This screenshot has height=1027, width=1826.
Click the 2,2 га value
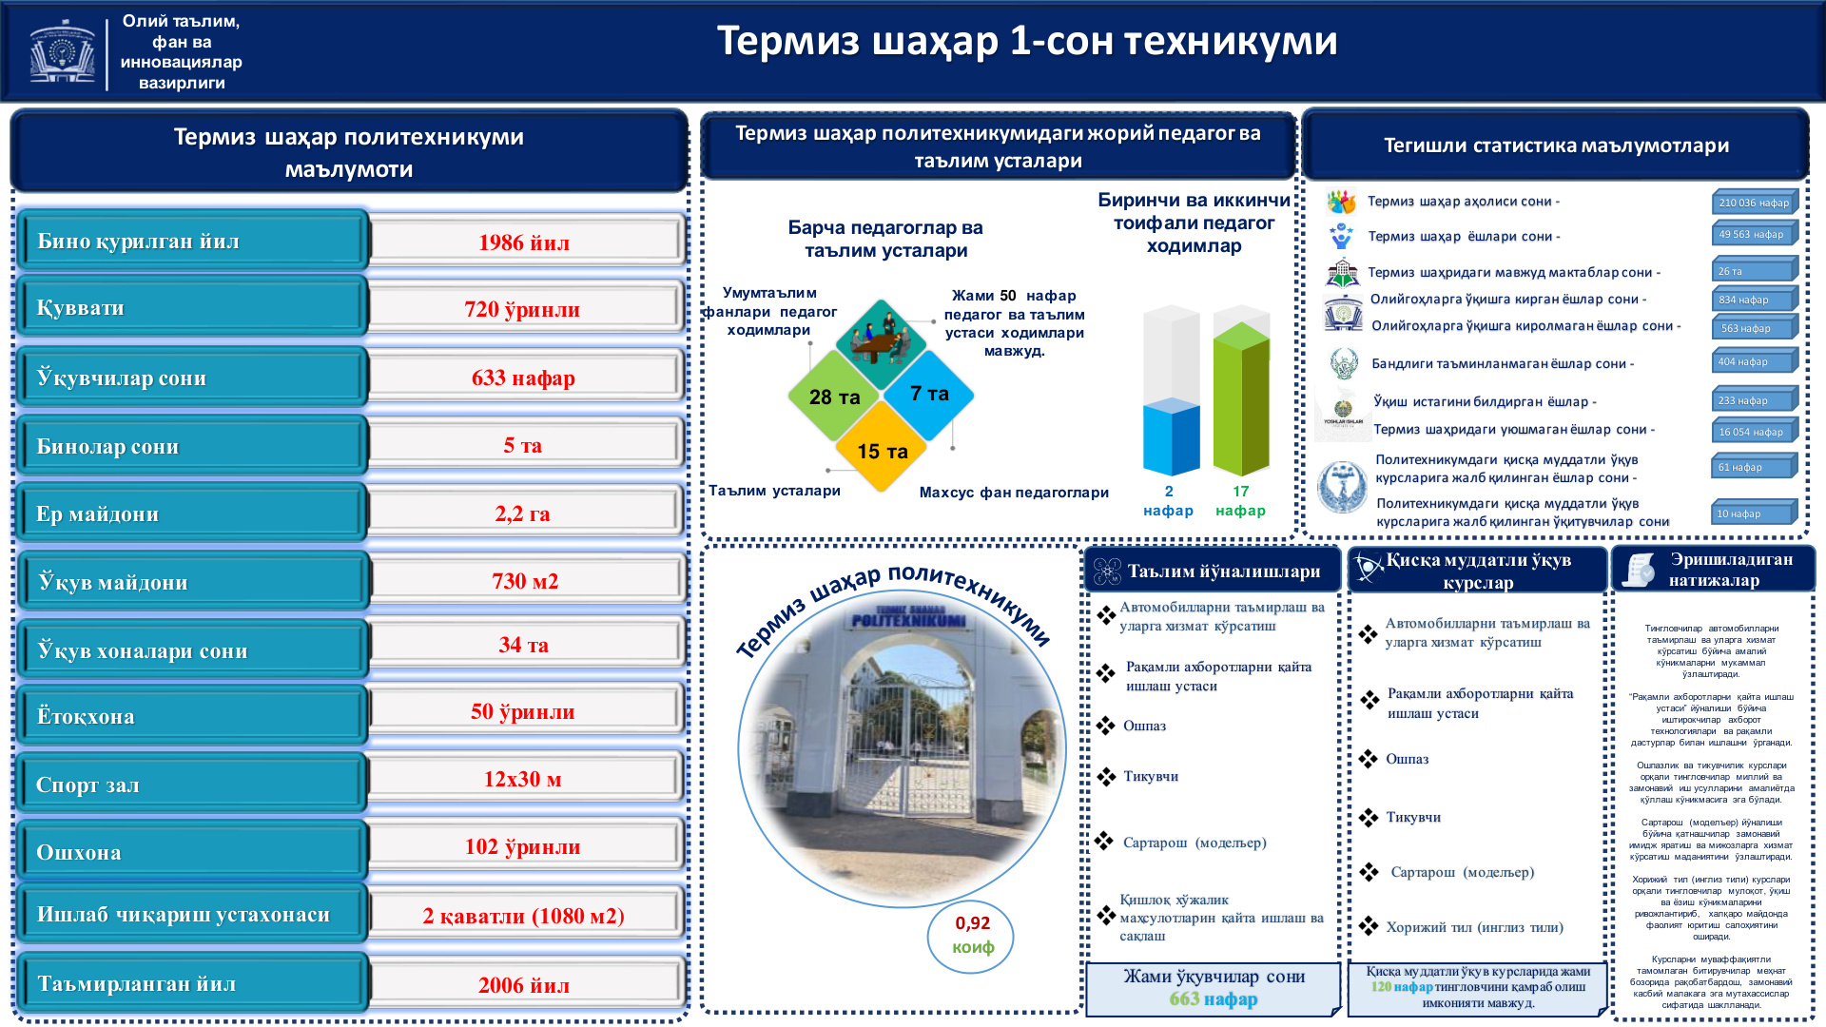coord(526,513)
